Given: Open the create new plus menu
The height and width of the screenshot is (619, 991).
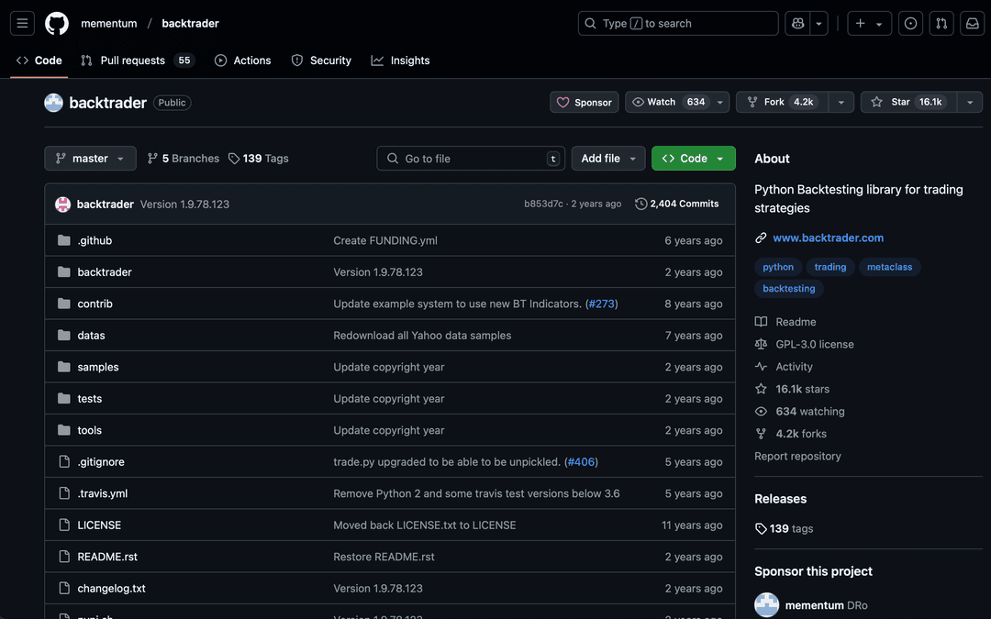Looking at the screenshot, I should [x=869, y=23].
